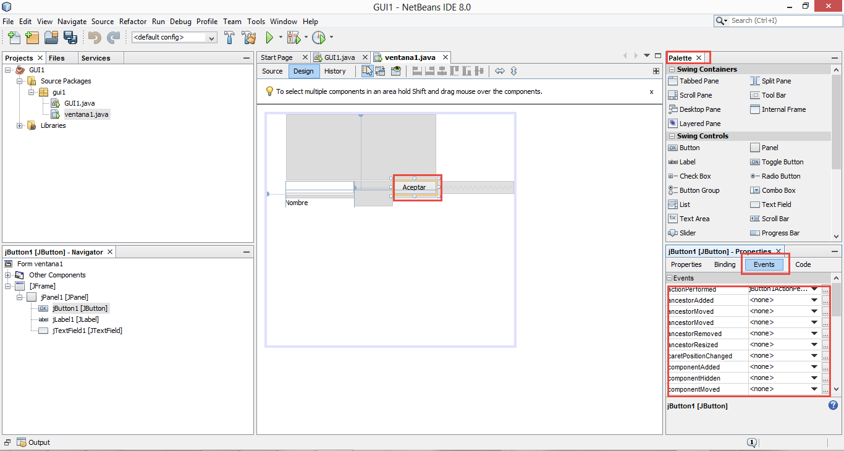Switch to the Events tab in Properties
This screenshot has height=451, width=844.
[x=764, y=264]
